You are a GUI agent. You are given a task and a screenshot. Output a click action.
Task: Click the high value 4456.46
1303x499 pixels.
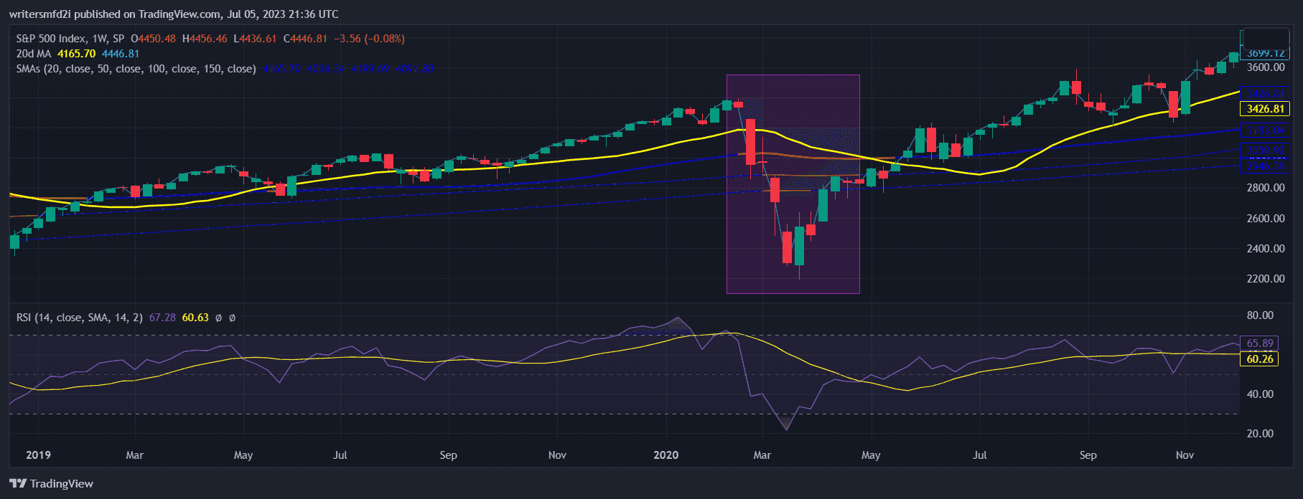point(208,39)
